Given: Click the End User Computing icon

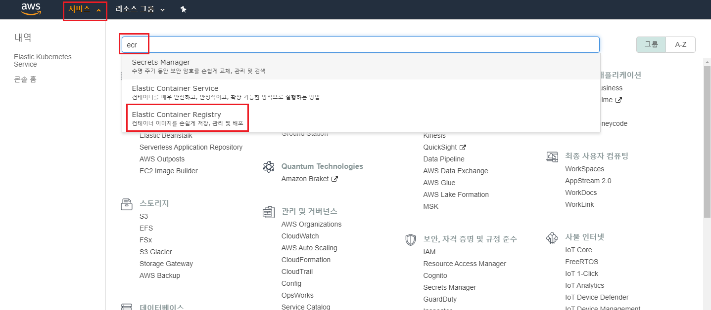Looking at the screenshot, I should pos(552,156).
